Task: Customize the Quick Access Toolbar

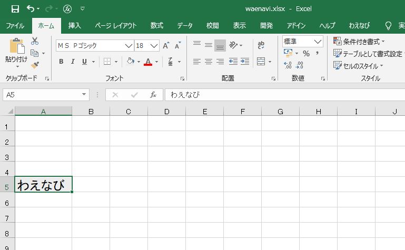Action: click(83, 9)
